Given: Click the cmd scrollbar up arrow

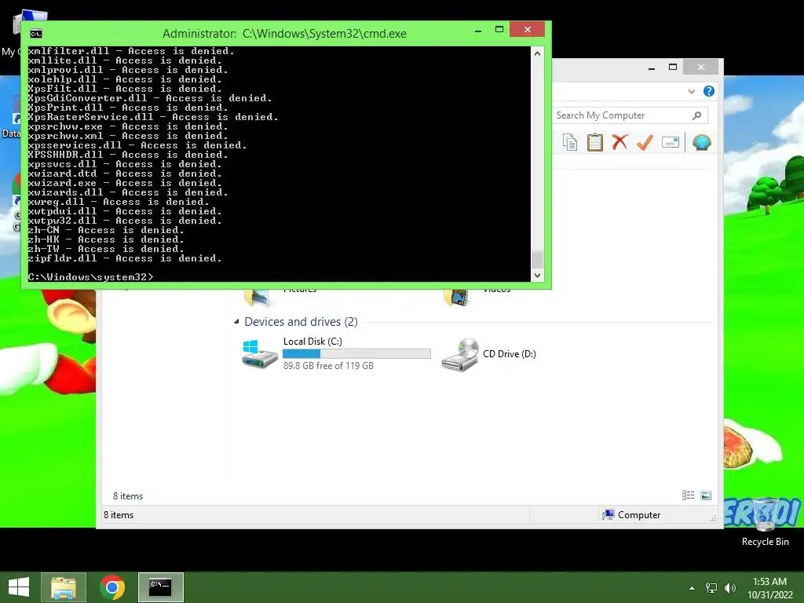Looking at the screenshot, I should 537,53.
